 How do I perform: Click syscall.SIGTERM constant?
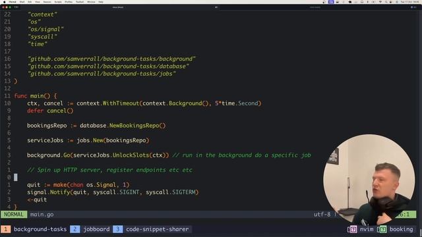tap(171, 192)
